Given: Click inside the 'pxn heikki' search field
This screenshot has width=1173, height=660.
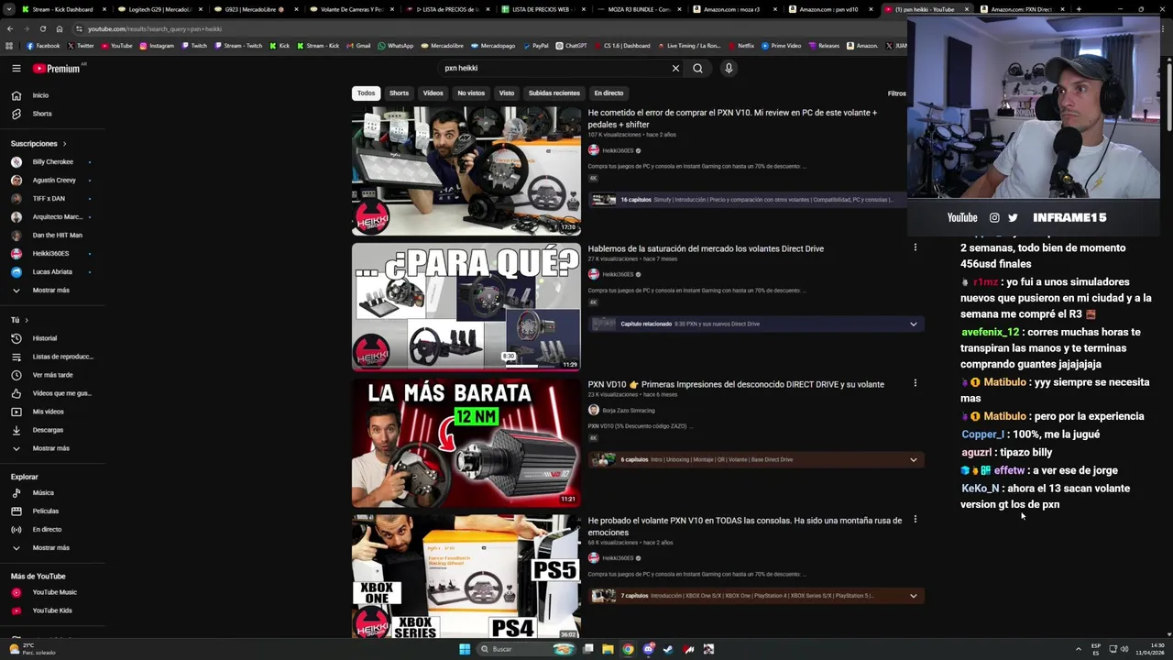Looking at the screenshot, I should (553, 68).
